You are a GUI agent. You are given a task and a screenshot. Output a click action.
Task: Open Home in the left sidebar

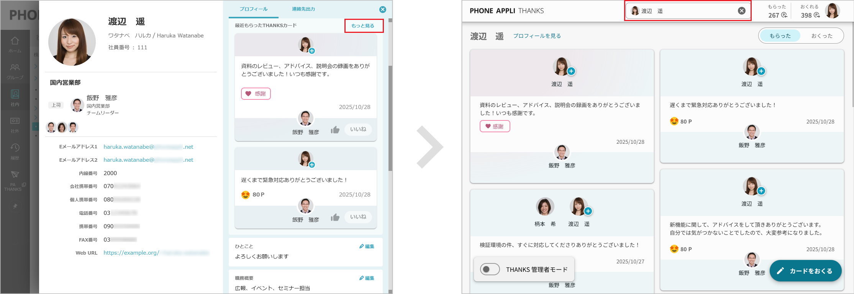[15, 44]
